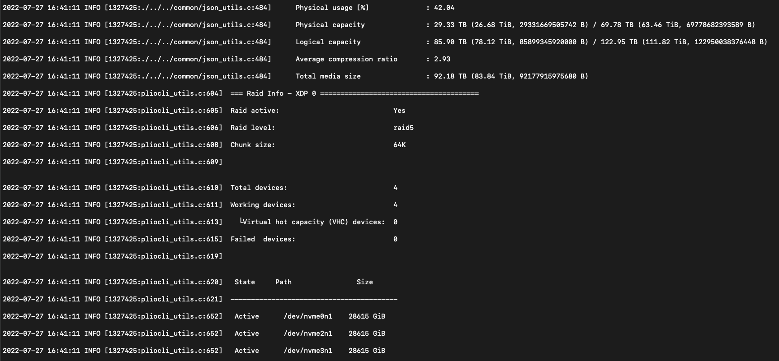Click the Path column header

283,282
